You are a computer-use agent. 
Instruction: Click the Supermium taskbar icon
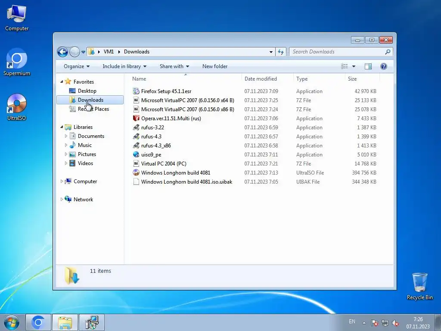tap(38, 322)
